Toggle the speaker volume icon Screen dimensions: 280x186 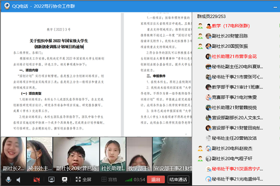tap(19, 179)
